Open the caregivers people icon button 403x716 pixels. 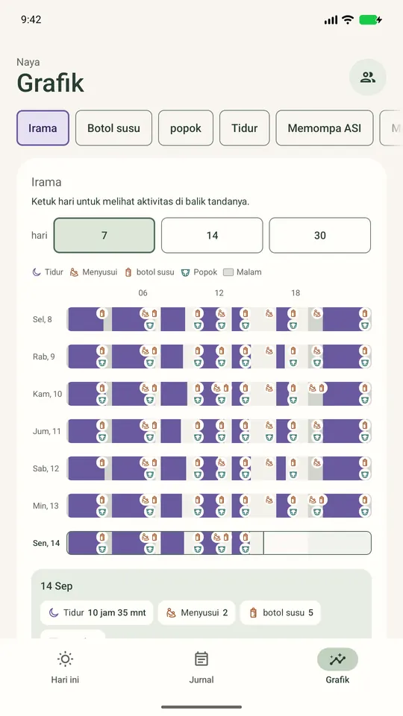pyautogui.click(x=367, y=77)
